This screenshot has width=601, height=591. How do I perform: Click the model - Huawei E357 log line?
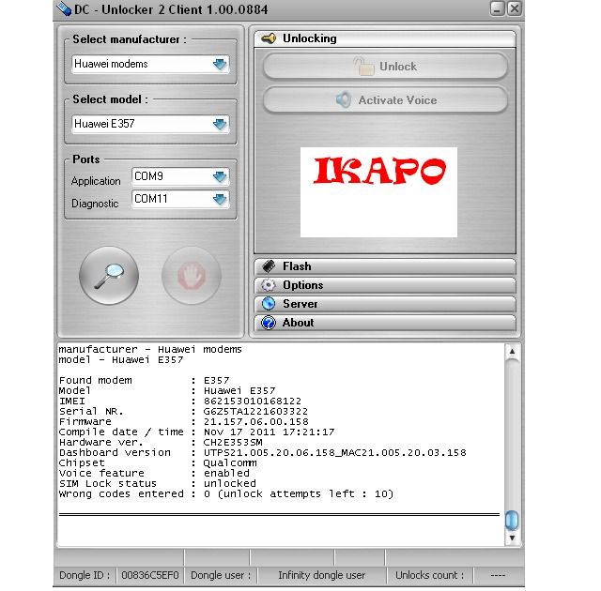coord(121,360)
